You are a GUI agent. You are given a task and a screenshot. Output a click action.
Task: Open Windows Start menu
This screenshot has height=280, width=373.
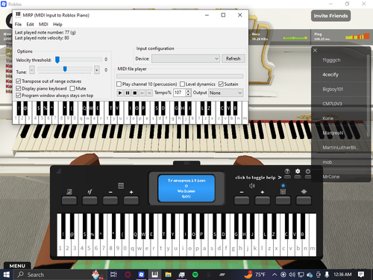coord(6,275)
